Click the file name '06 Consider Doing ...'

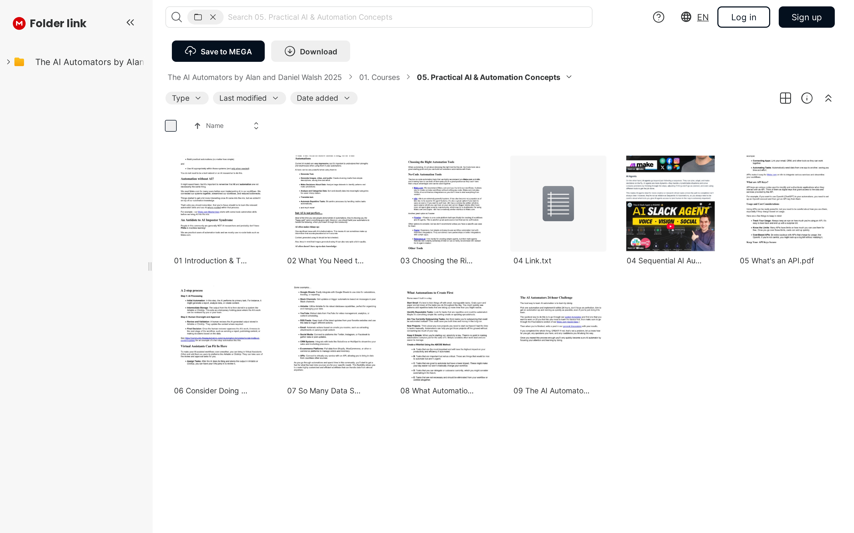[x=211, y=391]
